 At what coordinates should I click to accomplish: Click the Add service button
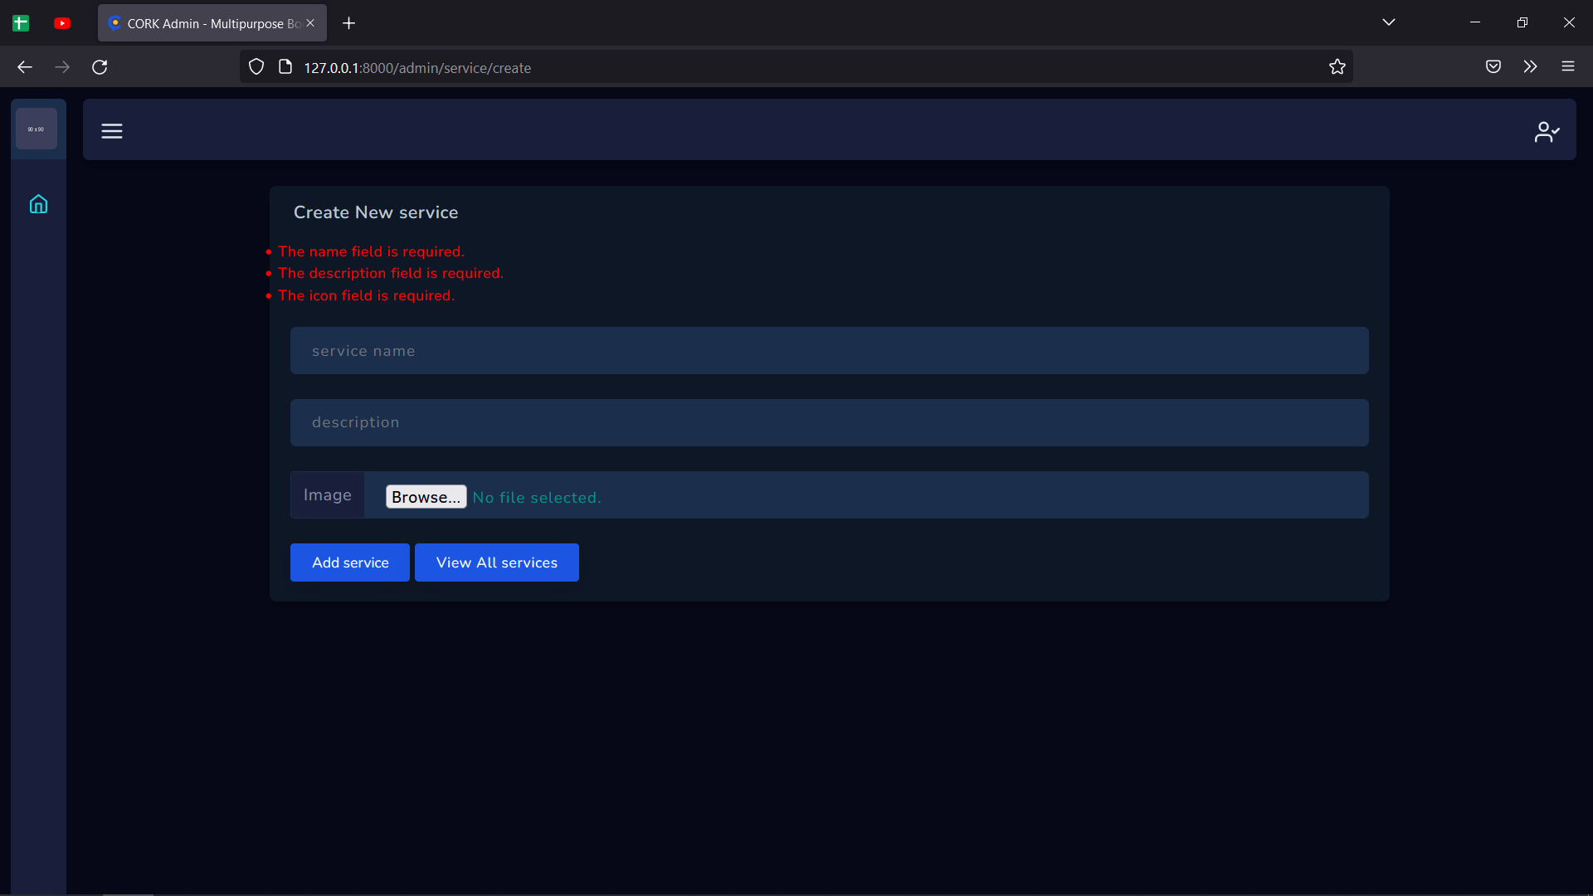tap(349, 562)
